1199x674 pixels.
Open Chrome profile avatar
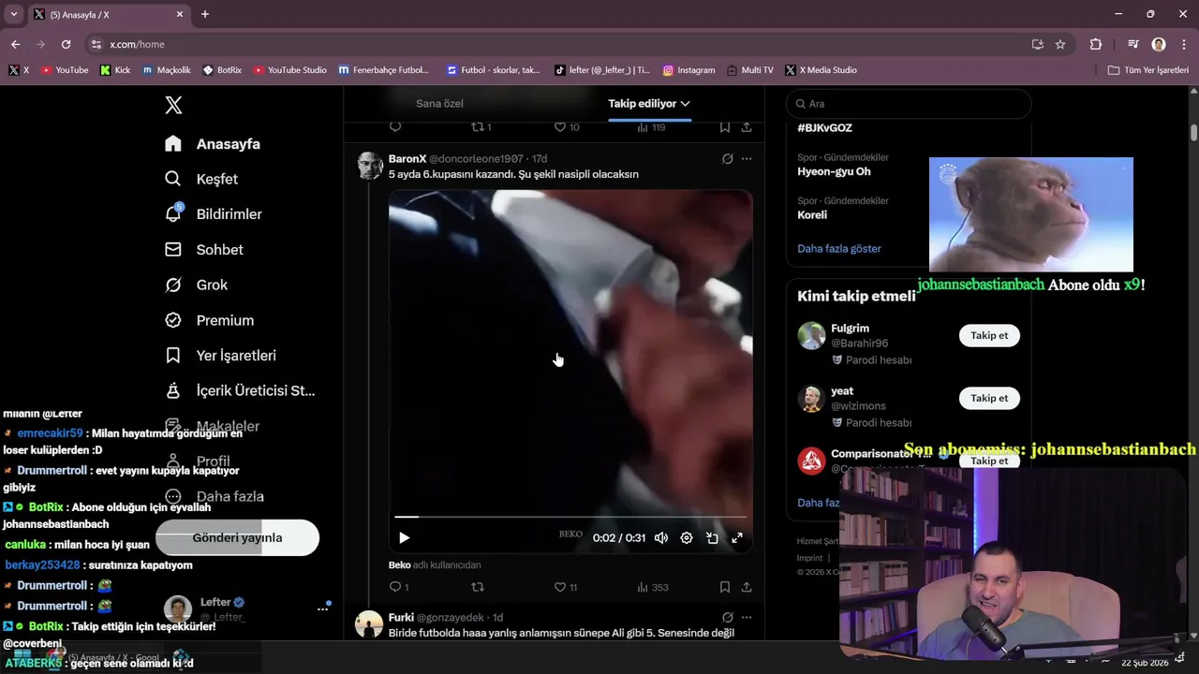pos(1159,44)
